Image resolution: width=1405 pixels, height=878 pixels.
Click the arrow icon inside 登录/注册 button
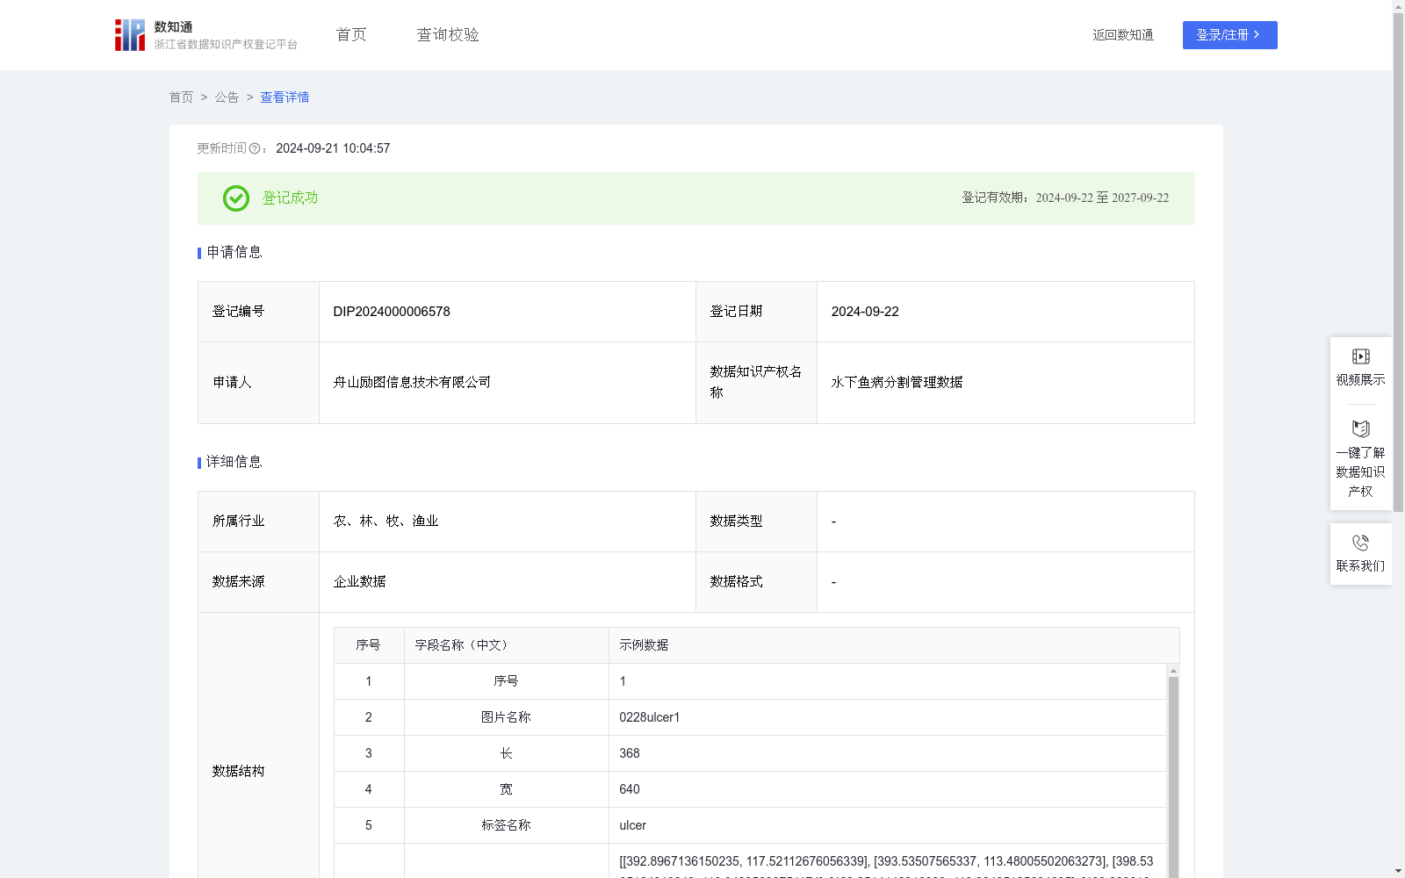coord(1257,35)
